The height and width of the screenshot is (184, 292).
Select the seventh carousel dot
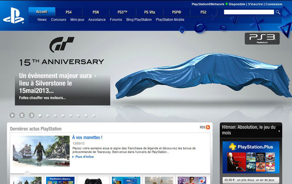tap(86, 116)
